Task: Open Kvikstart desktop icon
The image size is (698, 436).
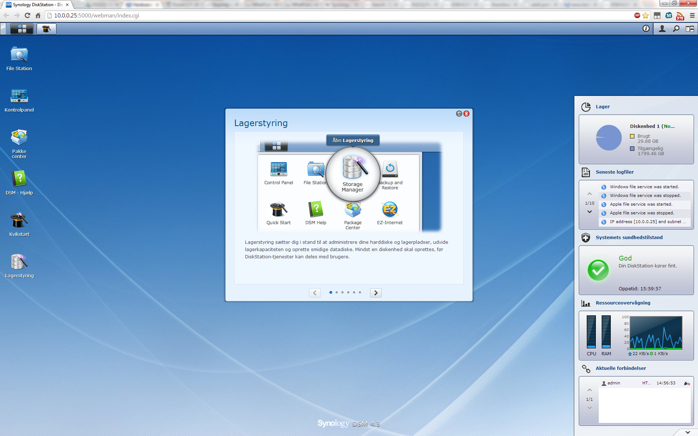Action: coord(19,224)
